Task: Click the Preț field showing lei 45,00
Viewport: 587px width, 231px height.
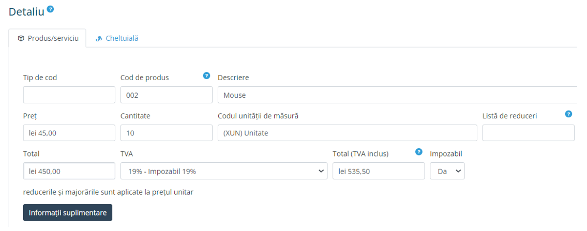Action: [69, 133]
